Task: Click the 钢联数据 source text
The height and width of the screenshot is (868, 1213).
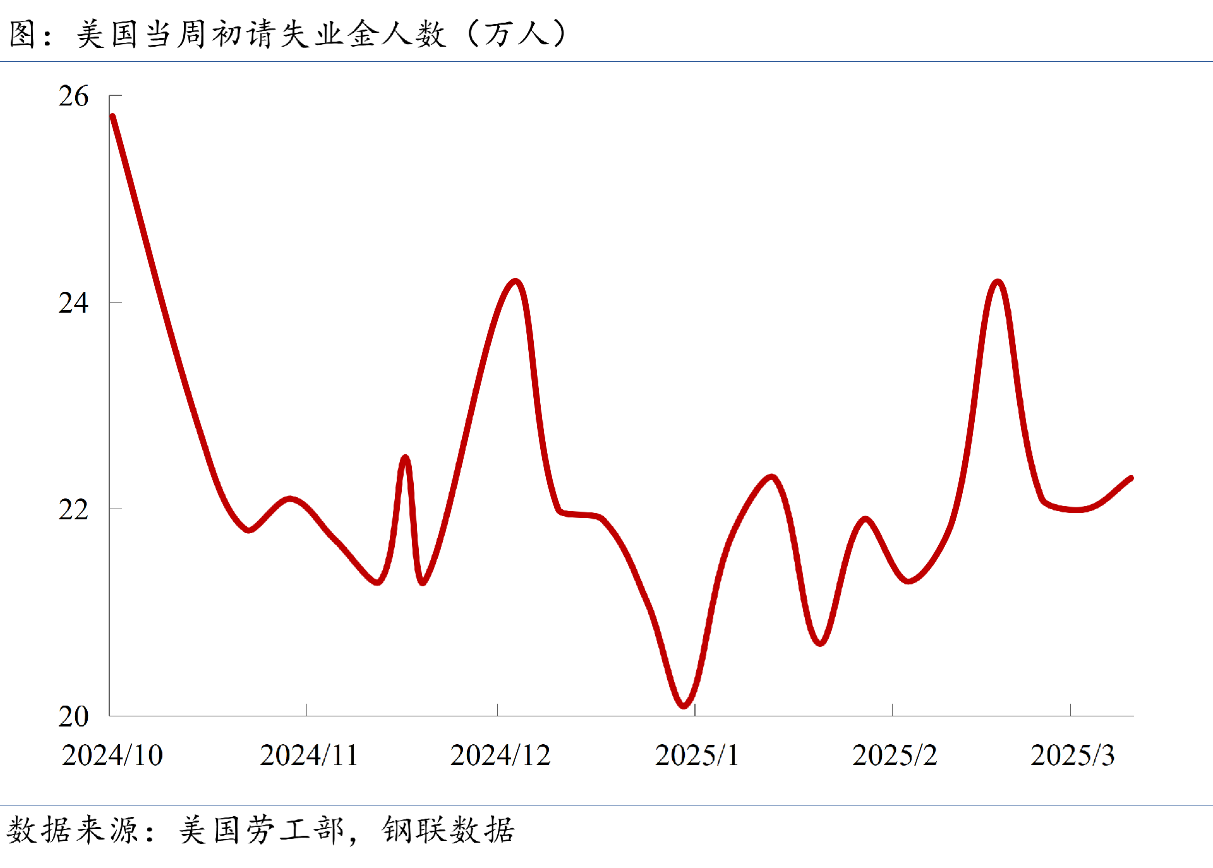Action: click(448, 830)
